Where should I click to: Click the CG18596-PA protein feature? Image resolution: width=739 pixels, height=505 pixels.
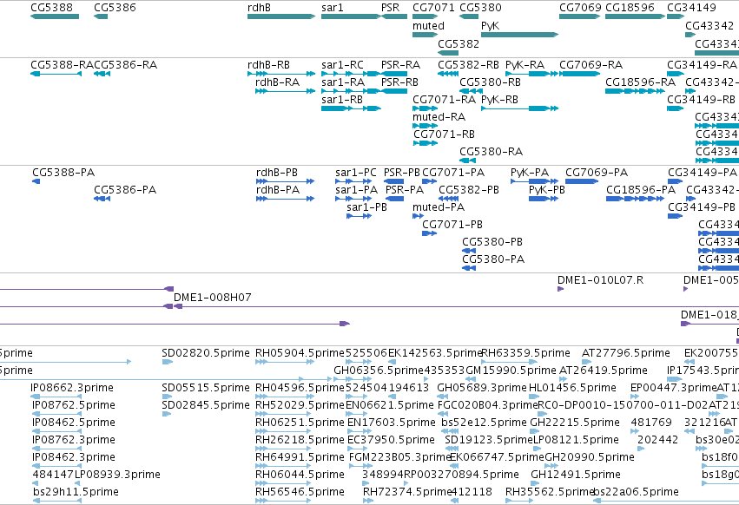636,199
